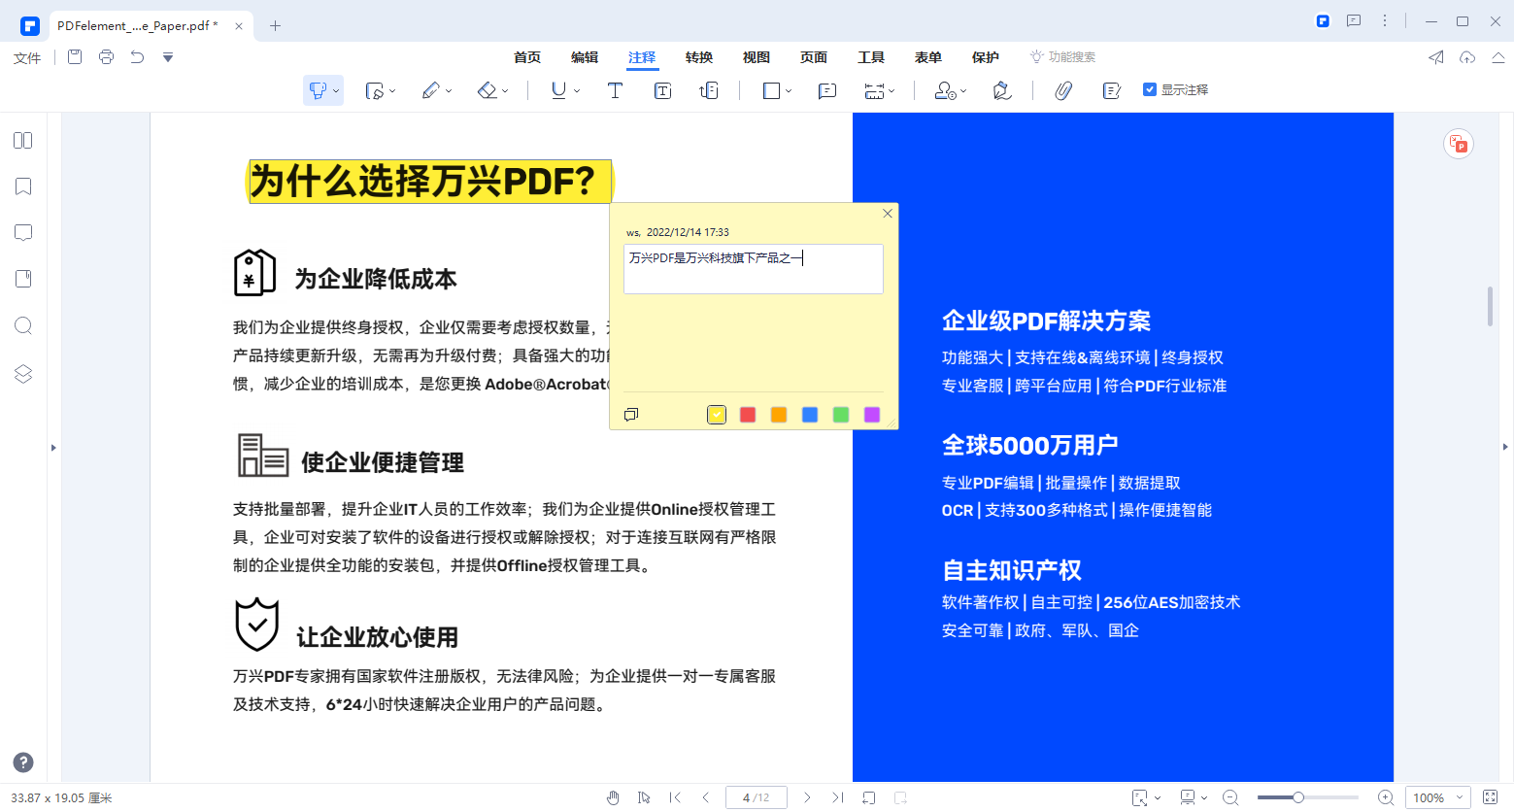The width and height of the screenshot is (1514, 812).
Task: Select the red sticky note color swatch
Action: click(748, 414)
